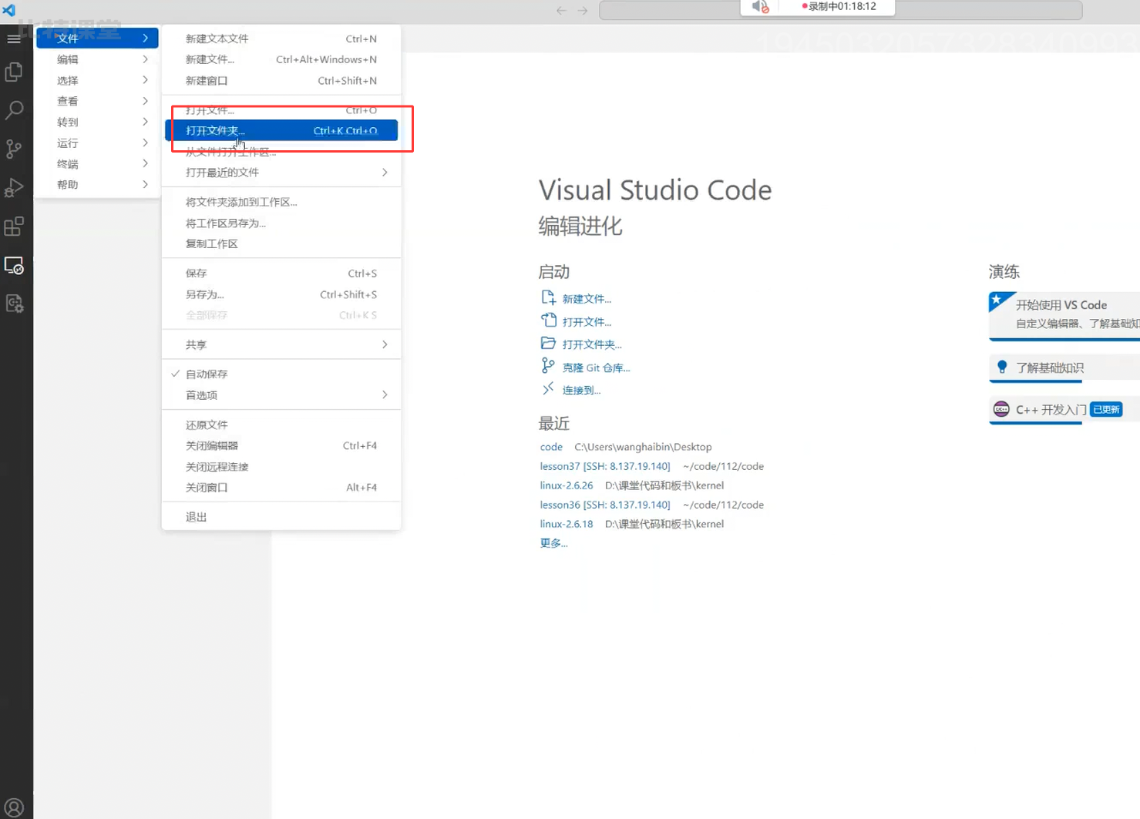
Task: Expand the 选择 submenu
Action: point(97,80)
